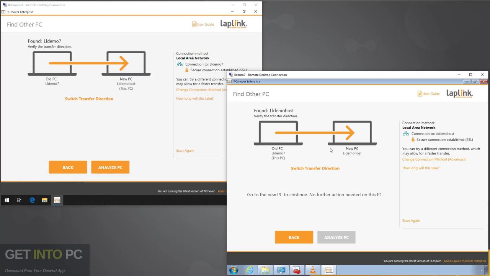Click SSL padlock icon in Lldemo7 window
The image size is (490, 276).
[x=413, y=140]
